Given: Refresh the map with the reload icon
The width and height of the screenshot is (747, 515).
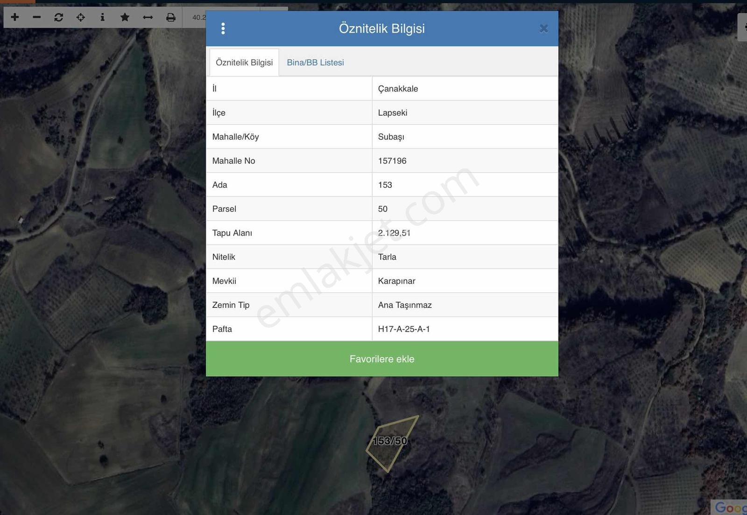Looking at the screenshot, I should coord(59,17).
